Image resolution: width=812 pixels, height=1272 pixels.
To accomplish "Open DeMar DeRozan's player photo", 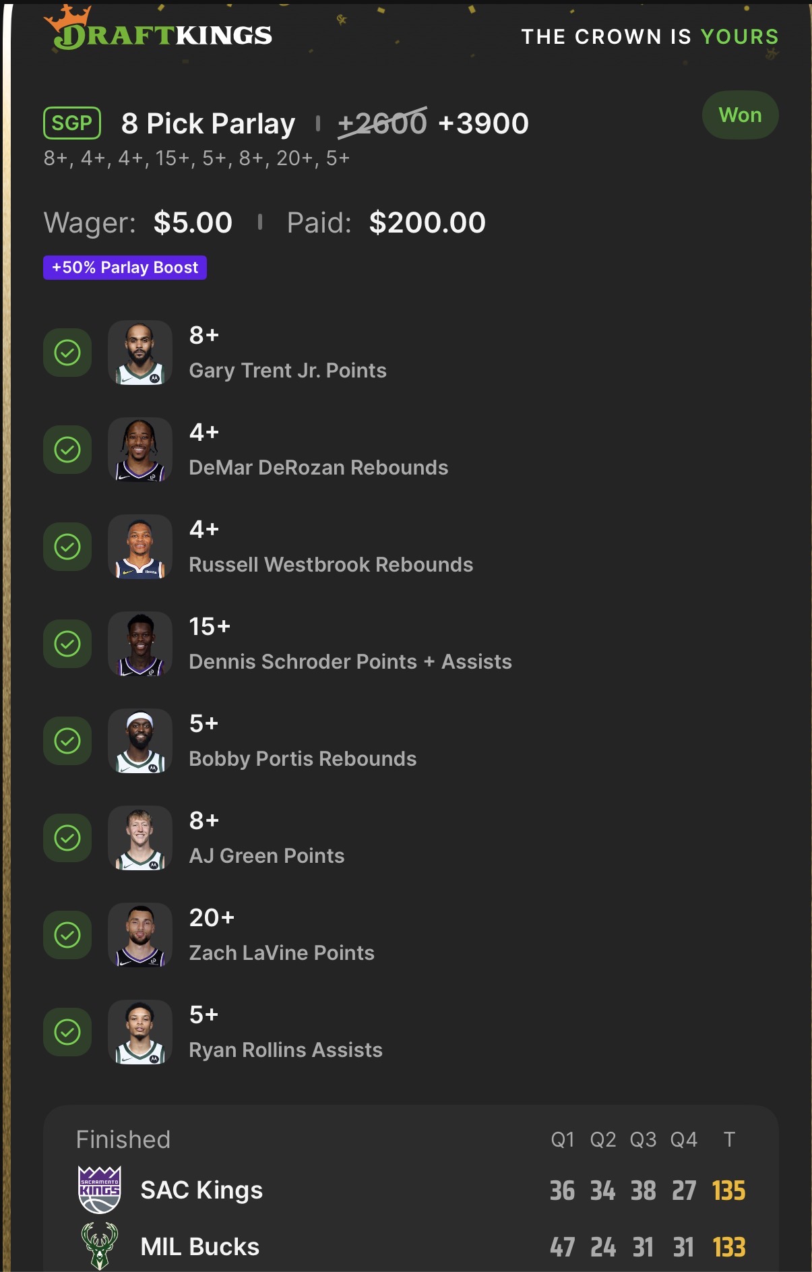I will click(140, 450).
